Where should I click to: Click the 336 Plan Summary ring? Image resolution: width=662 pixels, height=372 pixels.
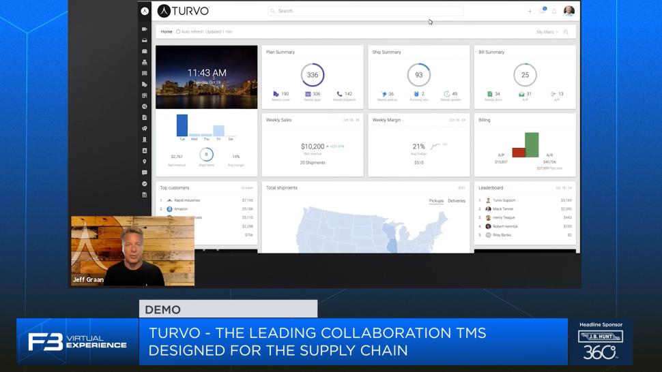[x=313, y=75]
